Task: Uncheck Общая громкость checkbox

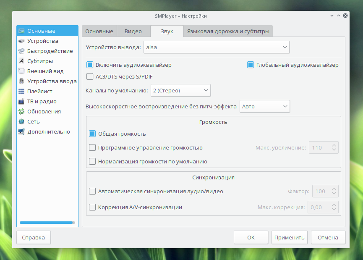Action: [92, 134]
